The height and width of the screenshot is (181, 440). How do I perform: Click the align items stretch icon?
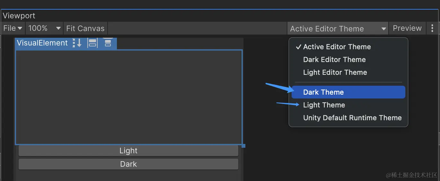[x=92, y=43]
